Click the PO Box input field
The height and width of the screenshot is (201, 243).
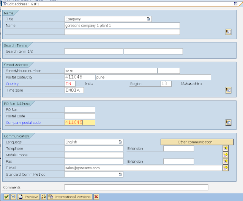click(80, 110)
